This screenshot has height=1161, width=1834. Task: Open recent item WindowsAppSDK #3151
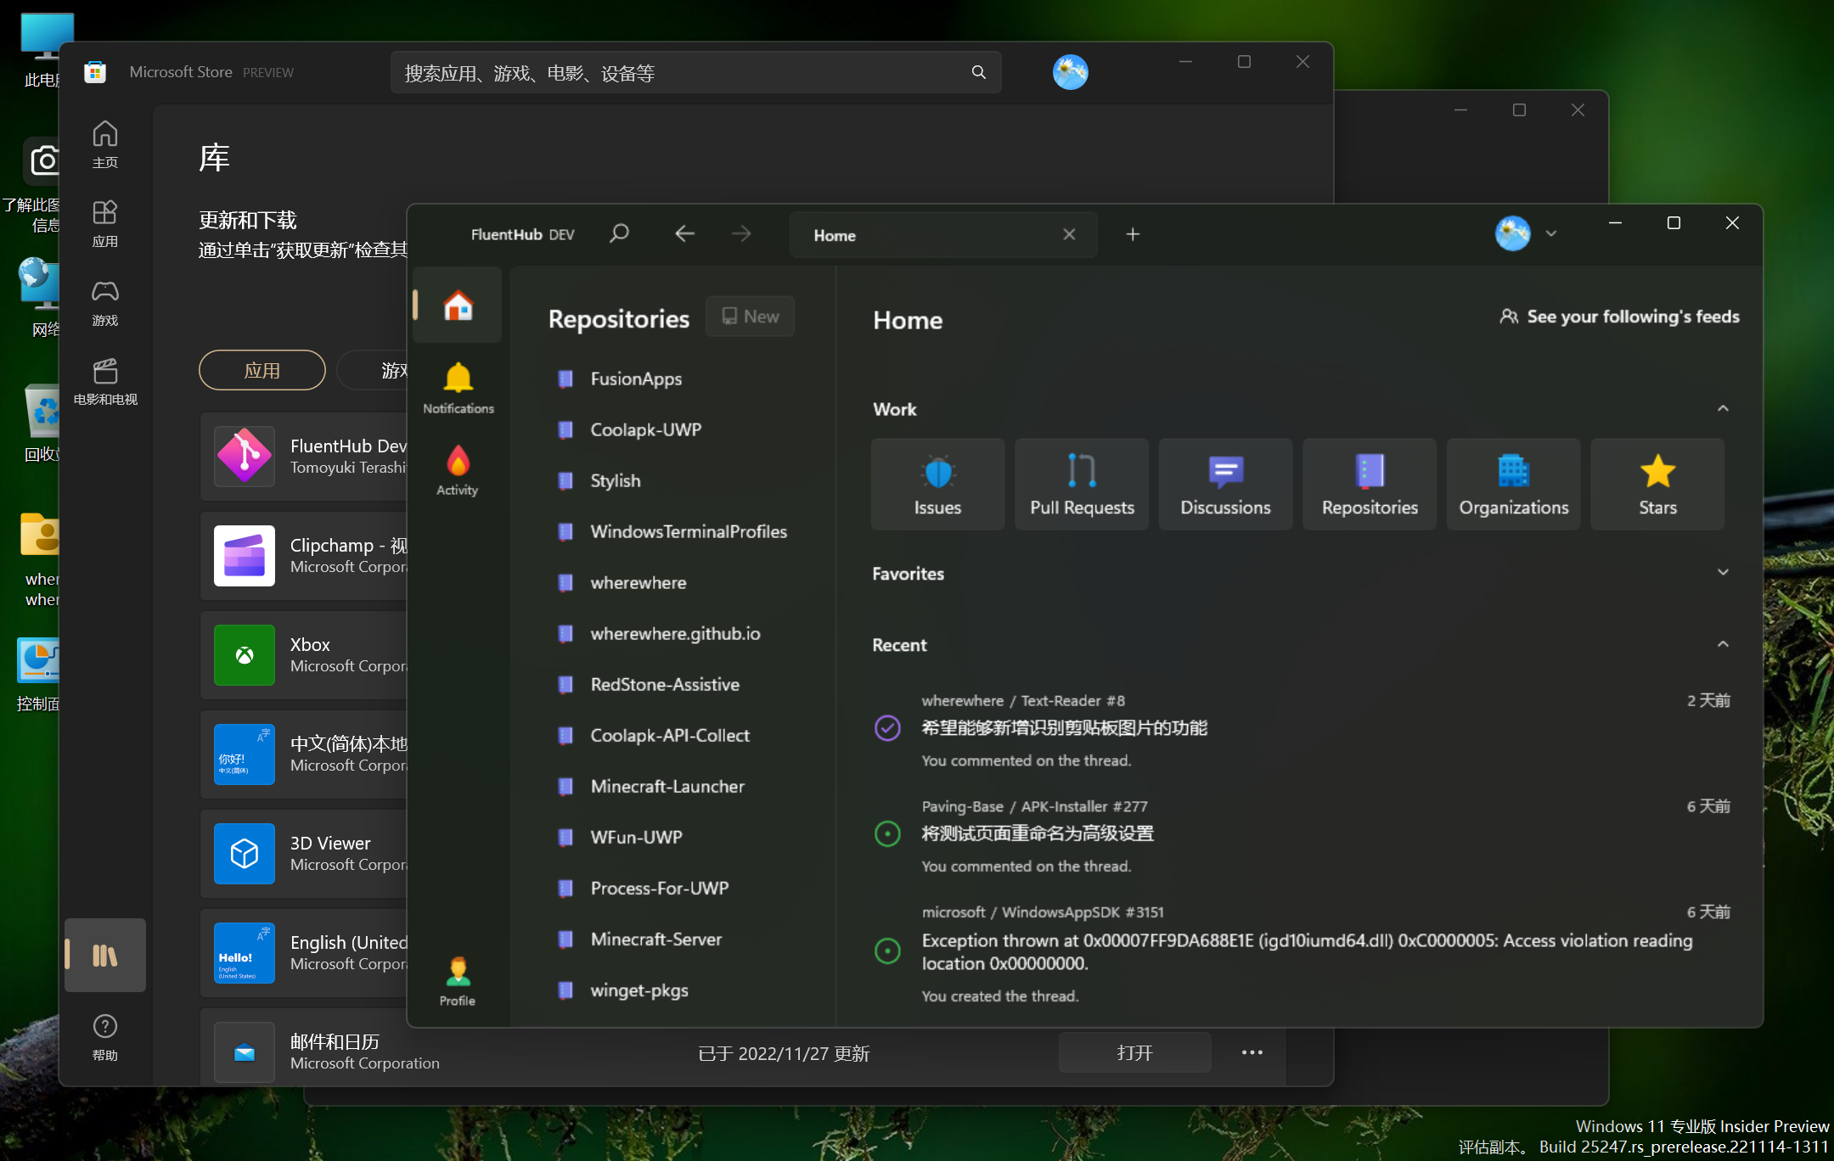point(1302,954)
